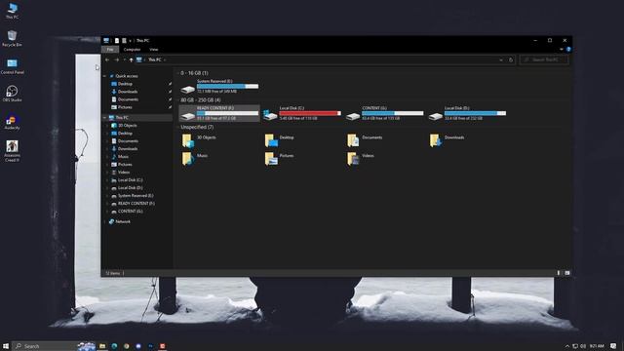Switch to the View ribbon tab
Viewport: 624px width, 351px height.
tap(154, 50)
